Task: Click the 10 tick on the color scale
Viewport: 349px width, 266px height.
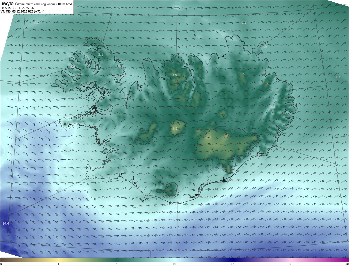Action: tap(174, 264)
